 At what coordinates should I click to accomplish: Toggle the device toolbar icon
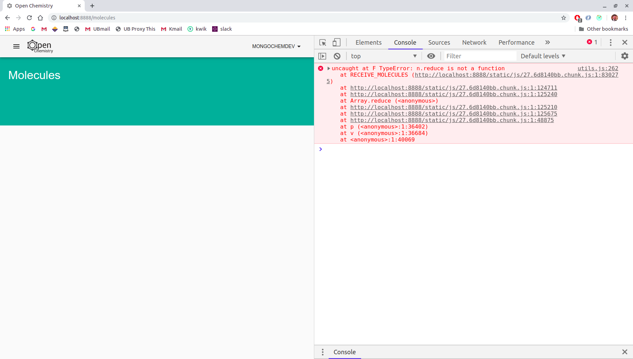coord(336,42)
